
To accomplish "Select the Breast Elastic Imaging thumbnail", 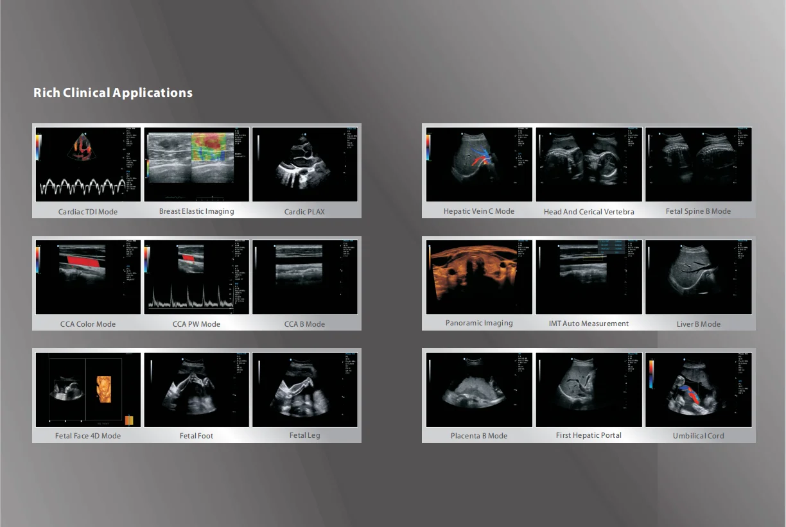I will click(197, 164).
